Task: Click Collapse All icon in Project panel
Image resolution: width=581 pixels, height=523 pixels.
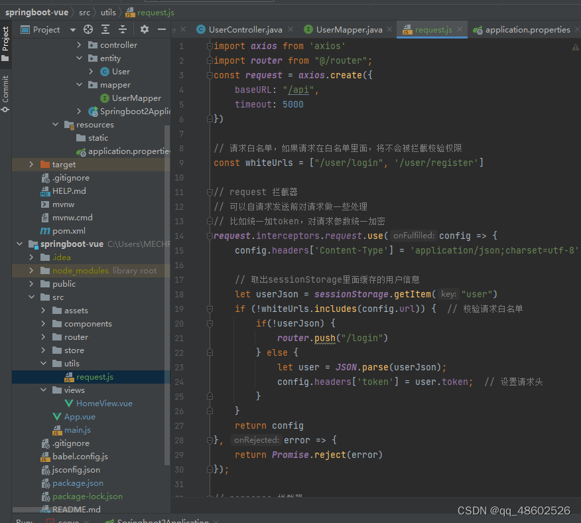Action: (x=123, y=29)
